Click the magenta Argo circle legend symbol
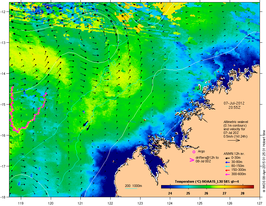Screen dimensions: 266x206 pyautogui.click(x=194, y=152)
